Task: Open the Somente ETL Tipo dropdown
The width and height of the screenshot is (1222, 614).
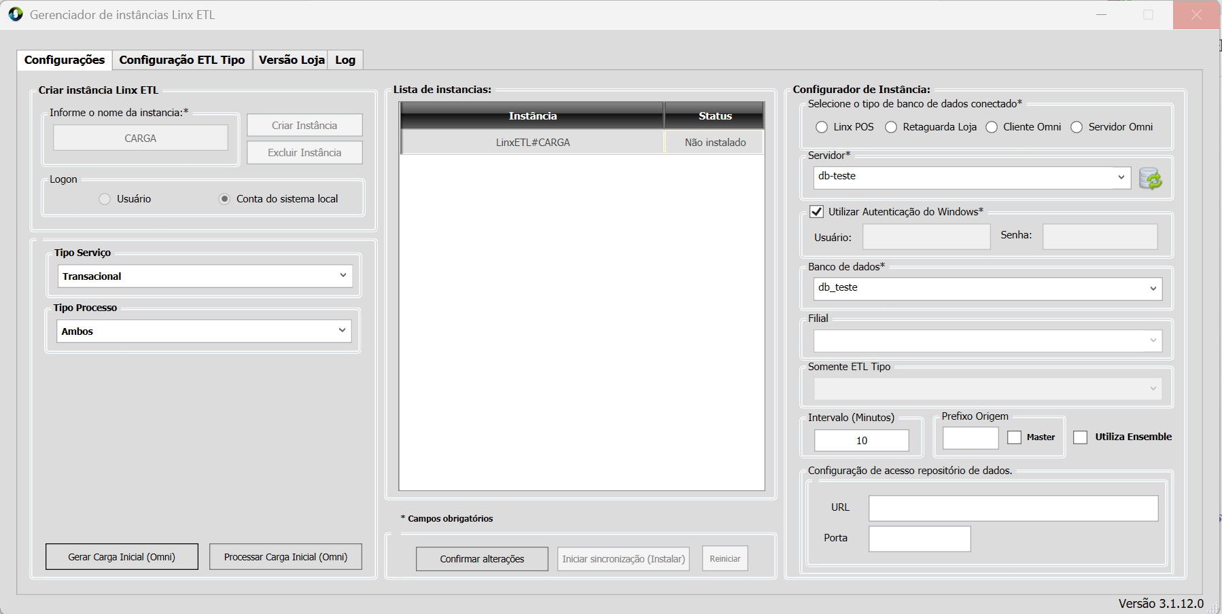Action: (988, 389)
